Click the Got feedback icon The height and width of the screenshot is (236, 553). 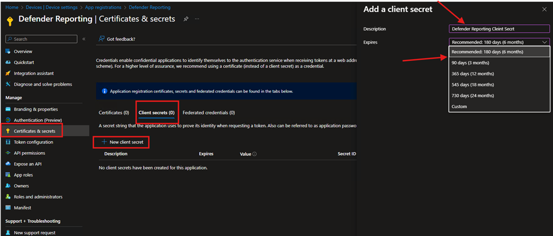(x=101, y=39)
